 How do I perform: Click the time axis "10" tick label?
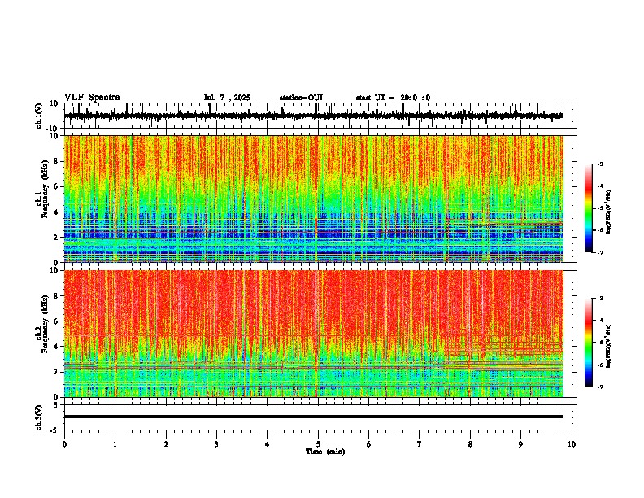(x=572, y=444)
